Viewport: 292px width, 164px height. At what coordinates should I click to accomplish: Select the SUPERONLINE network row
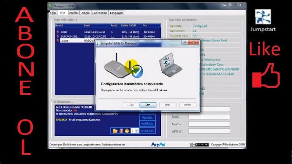pos(108,36)
